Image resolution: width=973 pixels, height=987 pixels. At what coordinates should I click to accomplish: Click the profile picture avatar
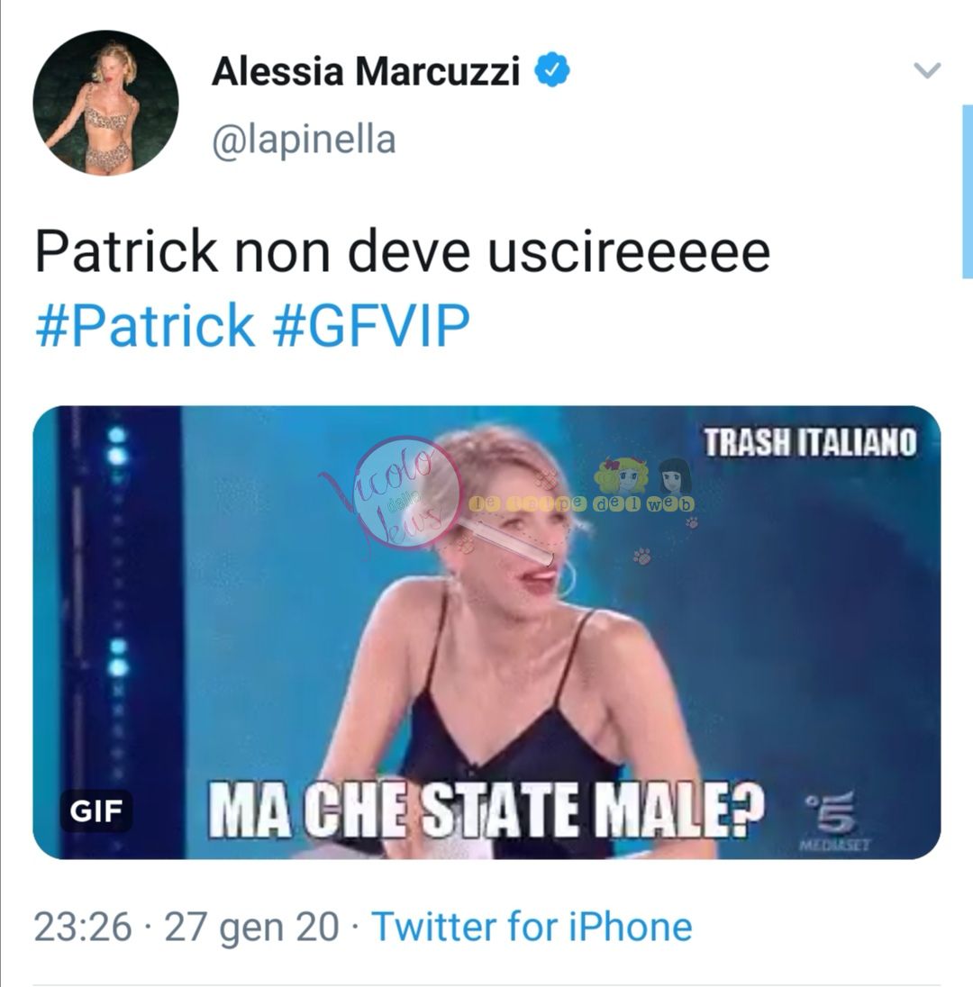click(x=105, y=103)
